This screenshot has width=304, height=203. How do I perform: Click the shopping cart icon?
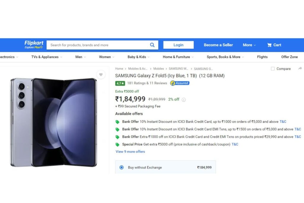[269, 45]
